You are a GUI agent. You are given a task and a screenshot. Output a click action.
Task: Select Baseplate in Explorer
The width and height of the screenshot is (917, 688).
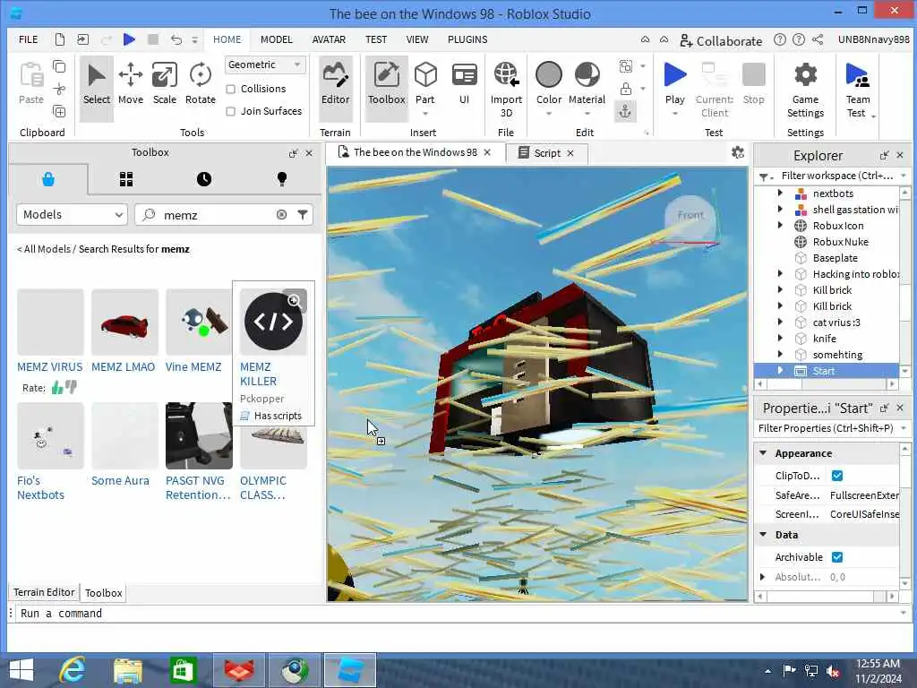pyautogui.click(x=835, y=258)
